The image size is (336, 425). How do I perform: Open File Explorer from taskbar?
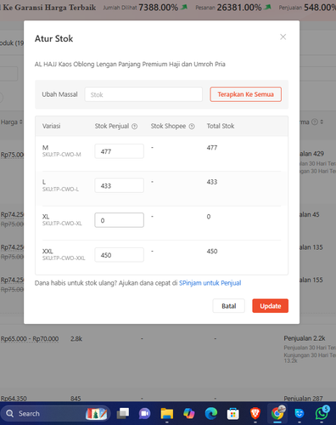pos(167,414)
